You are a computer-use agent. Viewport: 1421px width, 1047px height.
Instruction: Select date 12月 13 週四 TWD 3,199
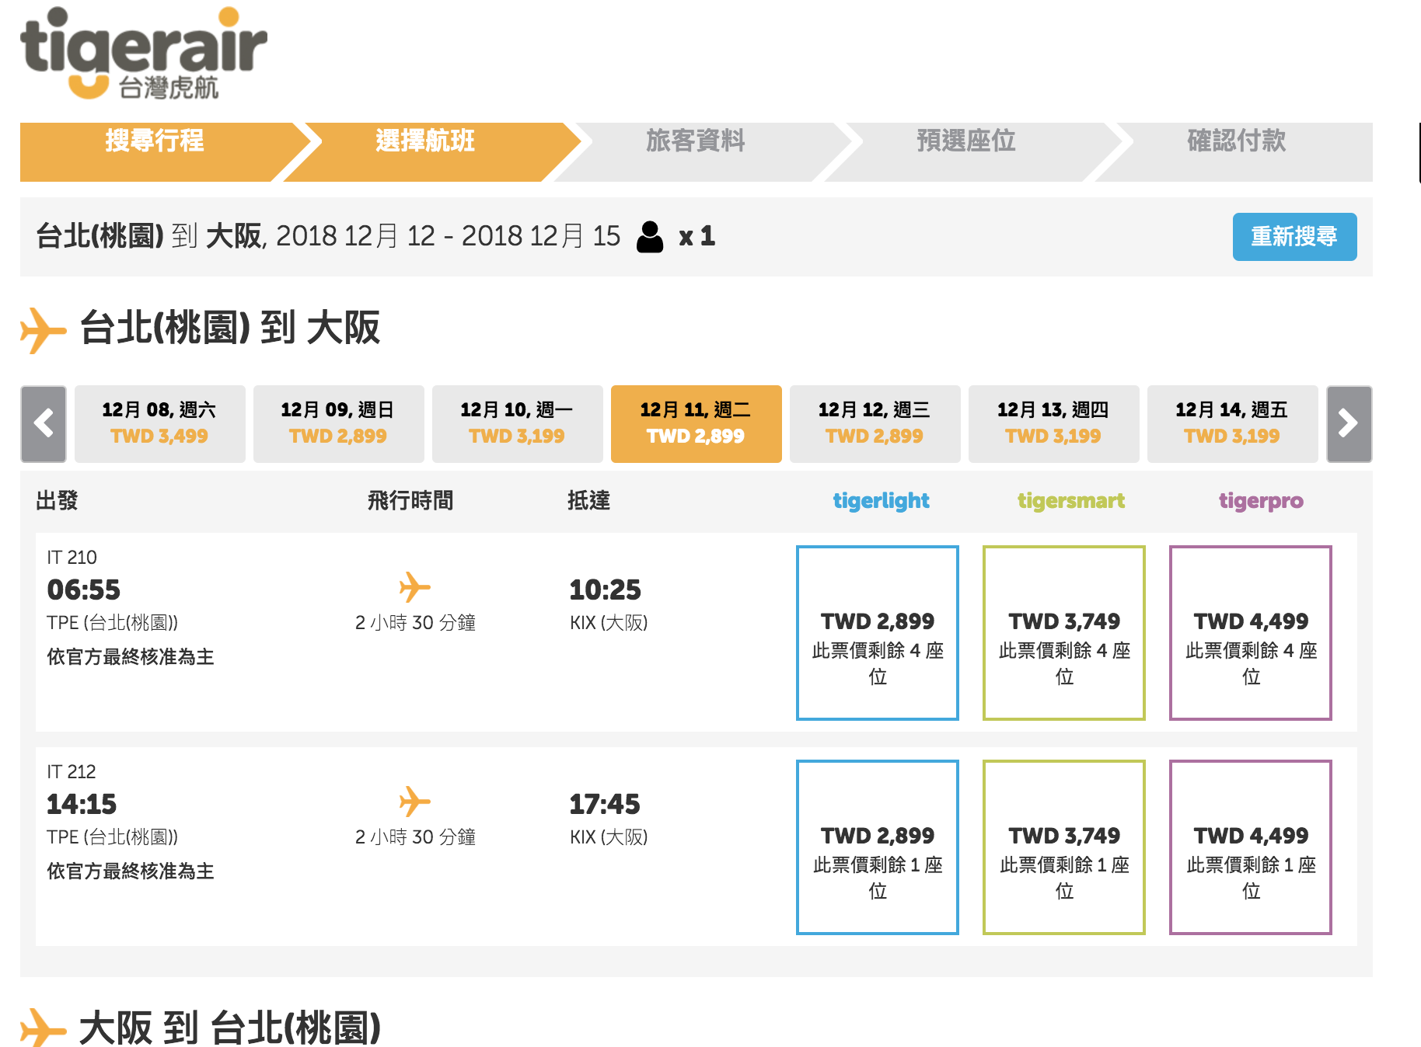[1054, 424]
